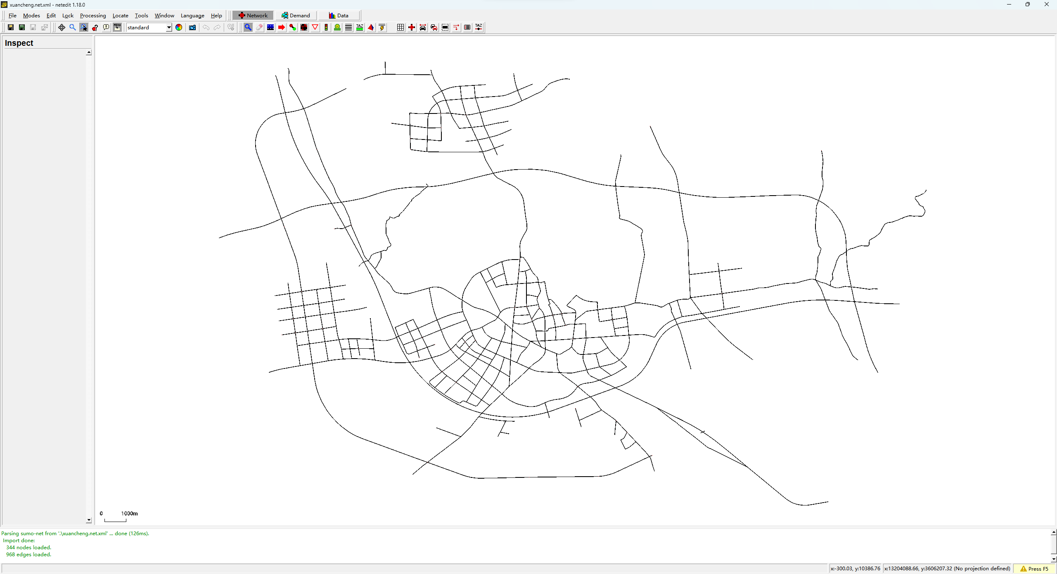This screenshot has height=574, width=1057.
Task: Open the Locate menu
Action: tap(120, 16)
